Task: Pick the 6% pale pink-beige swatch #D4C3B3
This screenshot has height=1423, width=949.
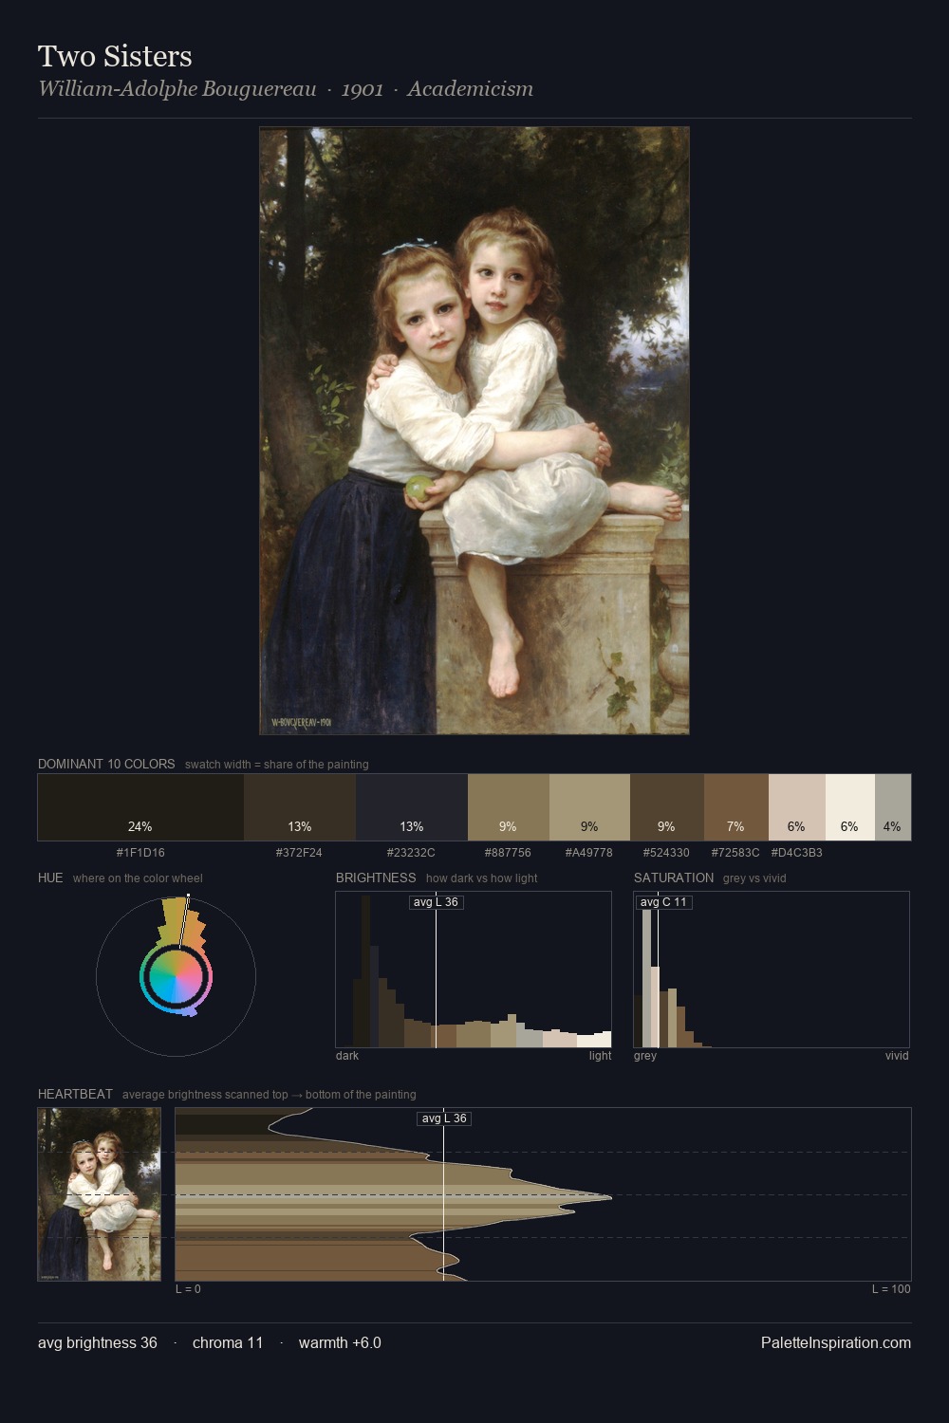Action: (x=797, y=807)
